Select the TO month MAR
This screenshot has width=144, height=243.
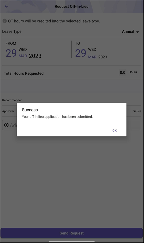[92, 57]
